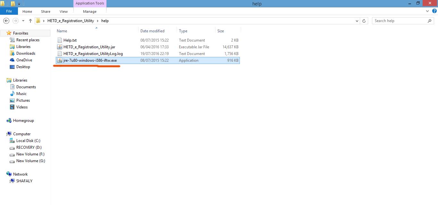Click the jre installer Java icon

(60, 60)
